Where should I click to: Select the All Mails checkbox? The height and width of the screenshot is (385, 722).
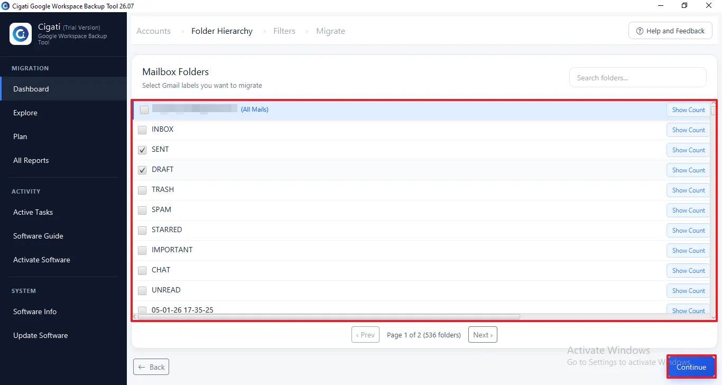(144, 110)
